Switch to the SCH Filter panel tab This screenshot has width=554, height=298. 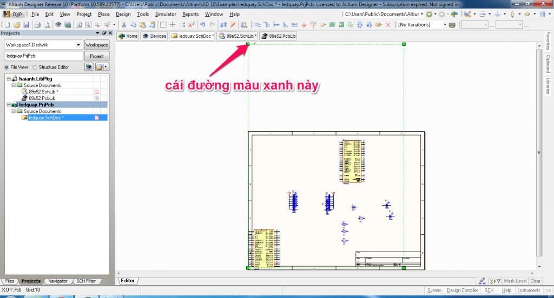(86, 281)
